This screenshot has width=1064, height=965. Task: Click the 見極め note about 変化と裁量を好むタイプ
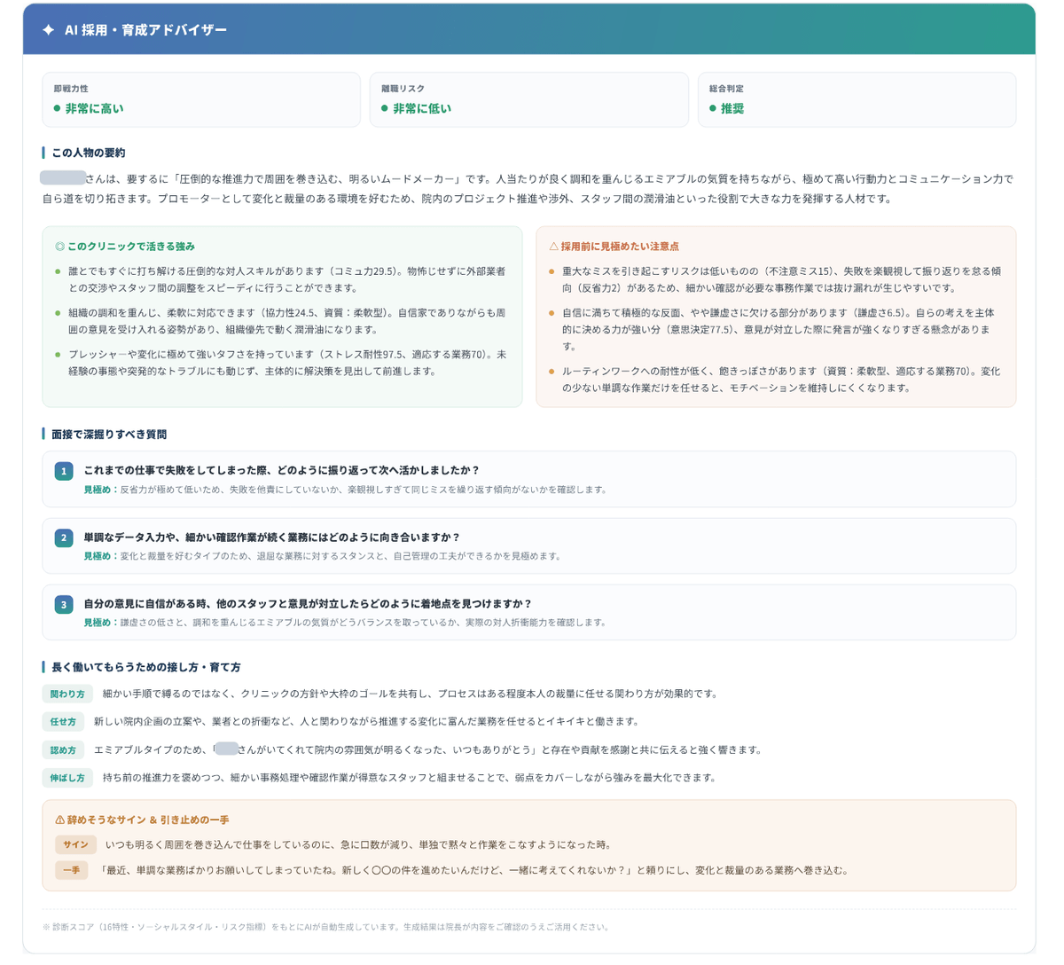[324, 556]
